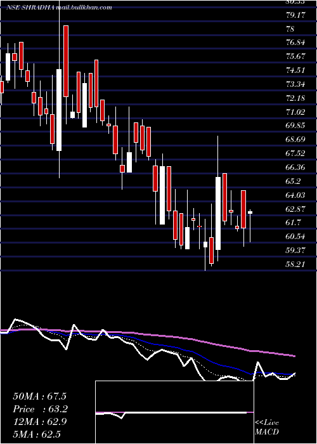The height and width of the screenshot is (444, 317).
Task: Click the 75.67 price level label
Action: pyautogui.click(x=295, y=56)
